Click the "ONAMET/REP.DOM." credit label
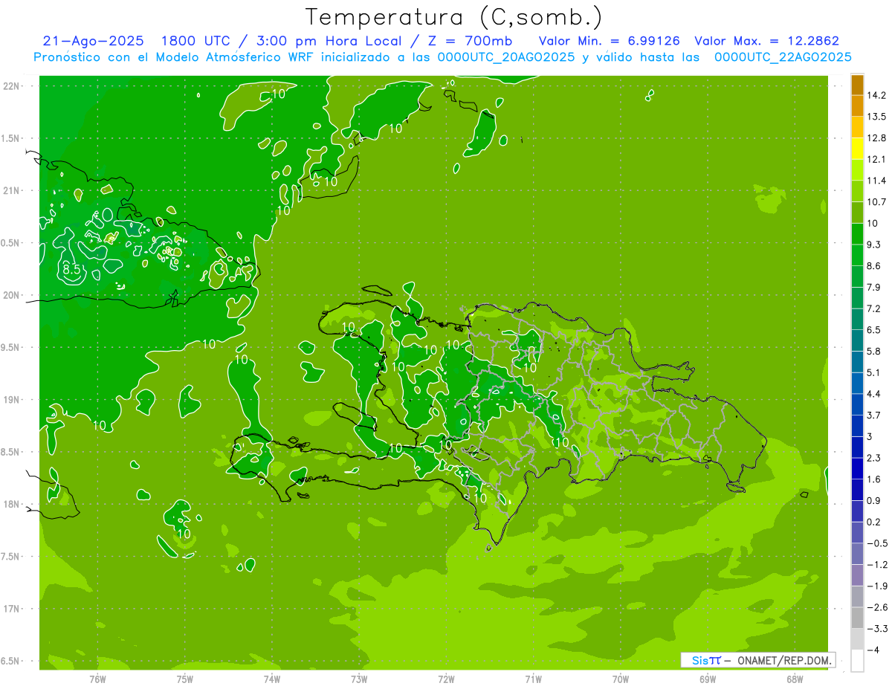The image size is (892, 689). [x=783, y=660]
